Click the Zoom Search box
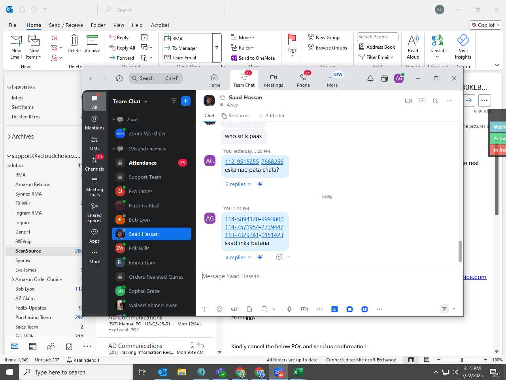506x380 pixels. click(x=156, y=78)
